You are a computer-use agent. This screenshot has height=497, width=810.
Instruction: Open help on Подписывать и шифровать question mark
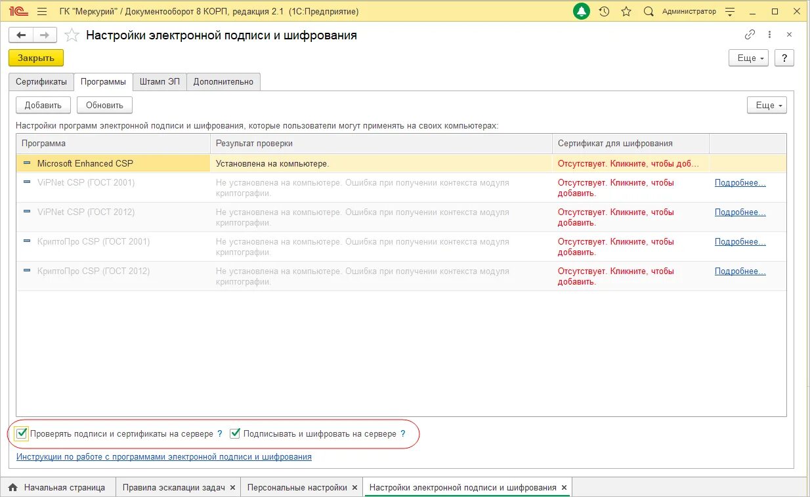pyautogui.click(x=403, y=433)
